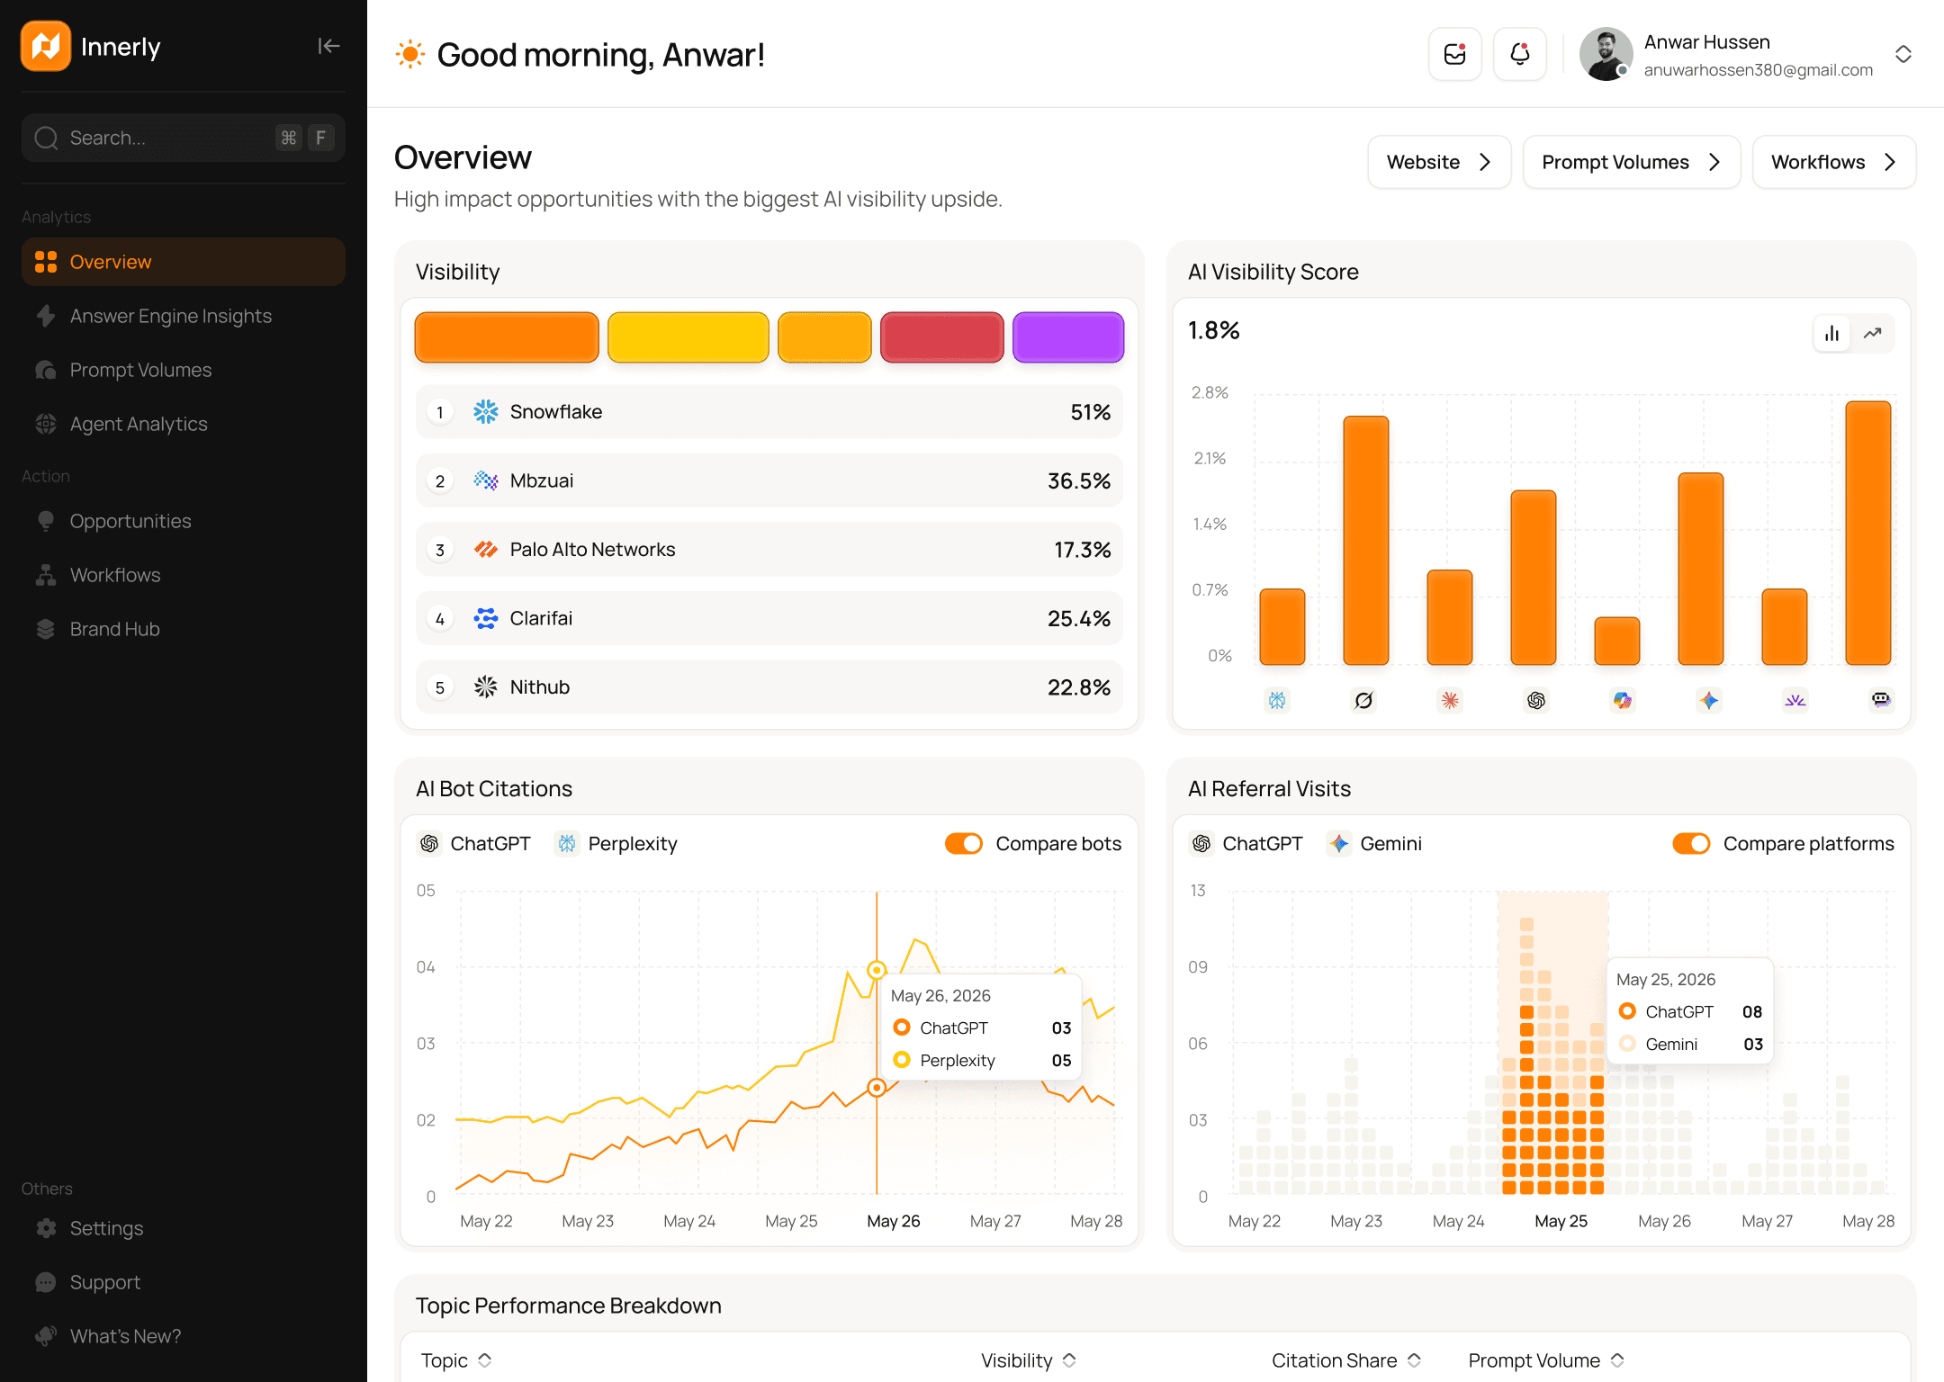Open the notifications bell icon
Viewport: 1944px width, 1382px height.
[x=1520, y=54]
